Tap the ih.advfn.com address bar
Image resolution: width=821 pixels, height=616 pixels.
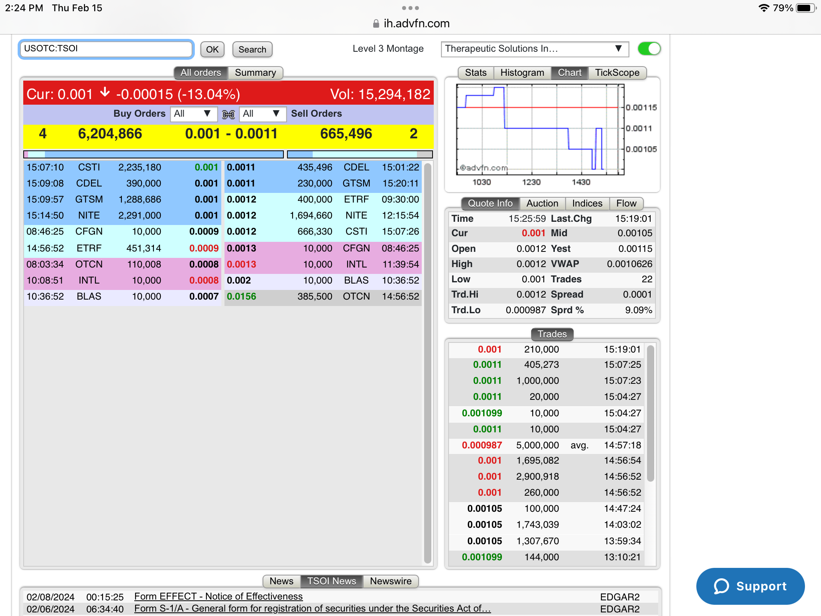tap(410, 24)
